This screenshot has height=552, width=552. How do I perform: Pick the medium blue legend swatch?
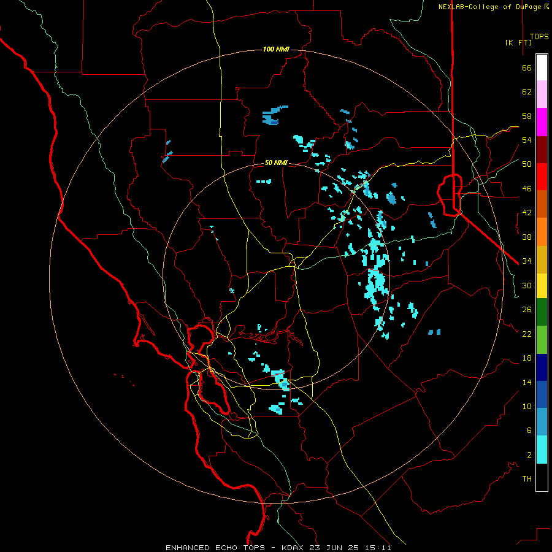pyautogui.click(x=542, y=394)
